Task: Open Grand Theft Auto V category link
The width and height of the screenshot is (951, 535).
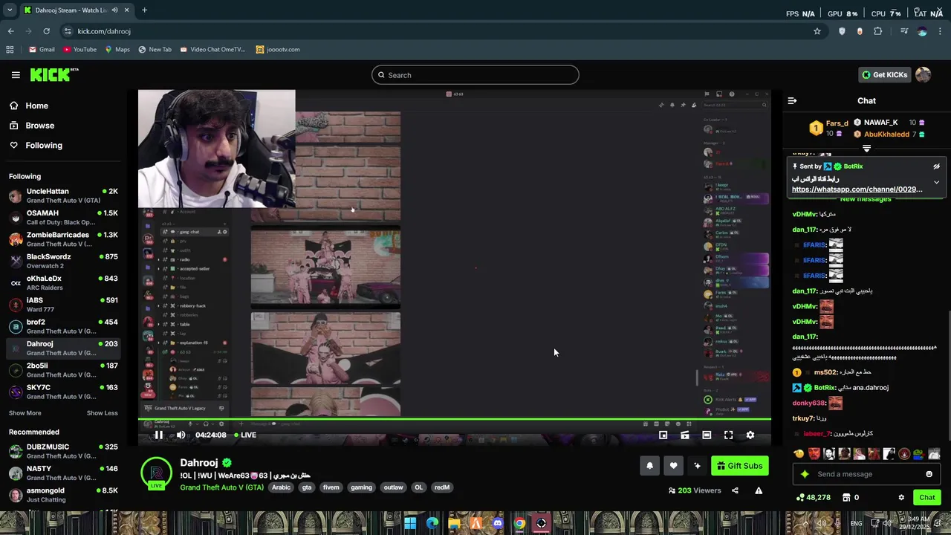Action: (x=221, y=487)
